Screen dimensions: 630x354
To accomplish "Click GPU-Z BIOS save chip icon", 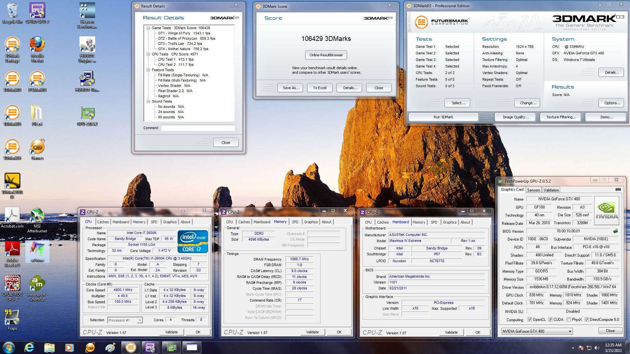I will (x=615, y=231).
